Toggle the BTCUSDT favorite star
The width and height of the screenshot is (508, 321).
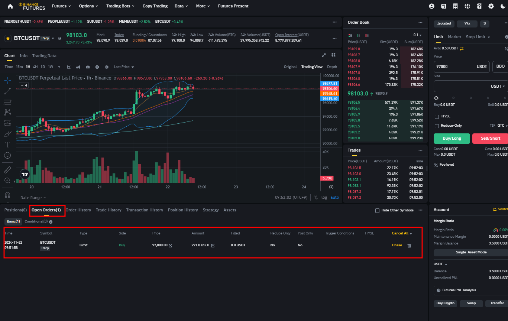point(8,38)
